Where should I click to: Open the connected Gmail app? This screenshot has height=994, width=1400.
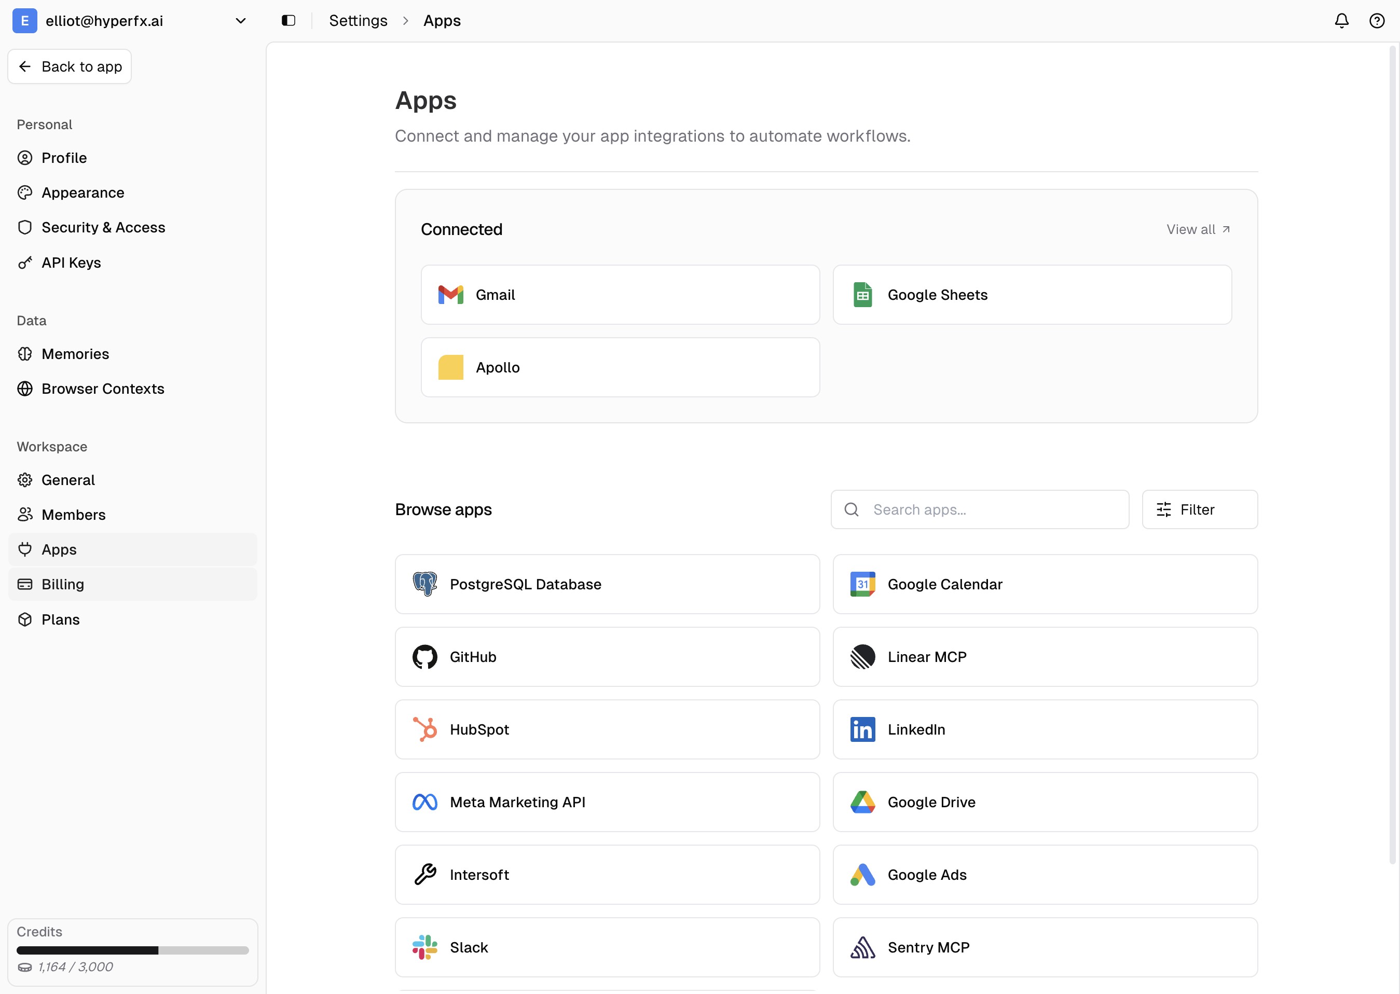pos(620,294)
